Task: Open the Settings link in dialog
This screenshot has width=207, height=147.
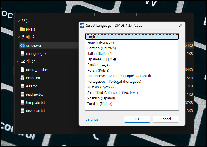Action: [92, 119]
